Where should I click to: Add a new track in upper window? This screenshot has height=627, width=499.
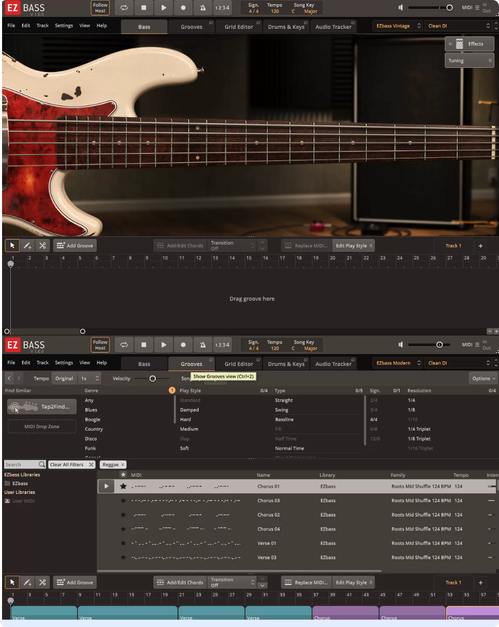[x=480, y=246]
